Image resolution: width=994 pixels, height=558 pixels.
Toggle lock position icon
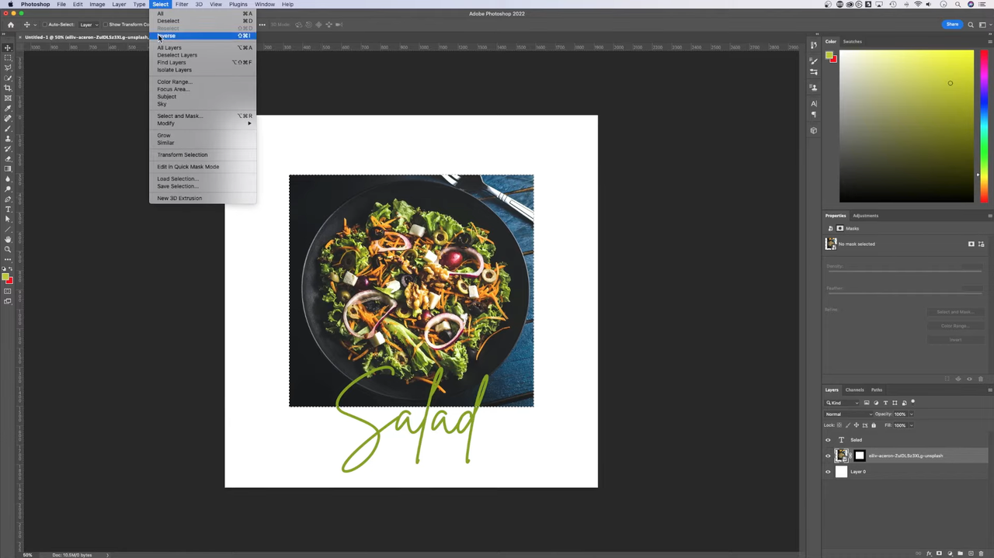[857, 425]
